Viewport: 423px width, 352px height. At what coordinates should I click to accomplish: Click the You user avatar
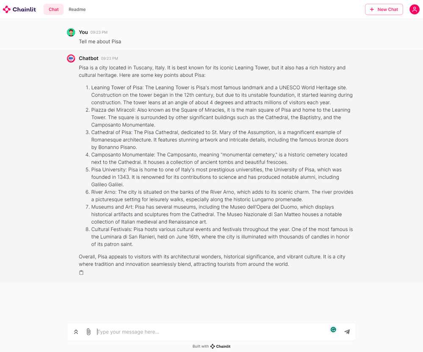pos(71,32)
